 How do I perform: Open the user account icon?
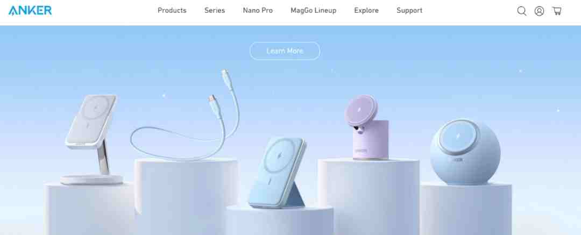tap(539, 11)
